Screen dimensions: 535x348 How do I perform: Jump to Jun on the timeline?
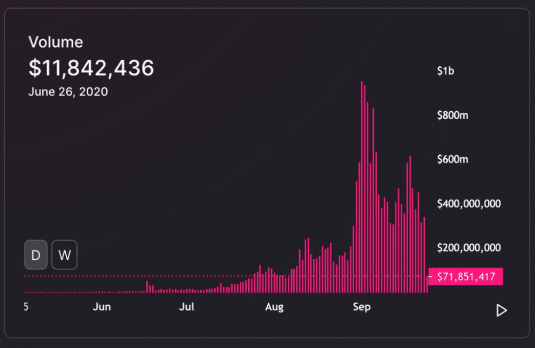point(102,307)
